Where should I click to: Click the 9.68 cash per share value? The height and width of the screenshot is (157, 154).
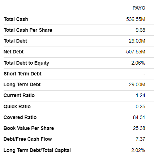click(140, 30)
